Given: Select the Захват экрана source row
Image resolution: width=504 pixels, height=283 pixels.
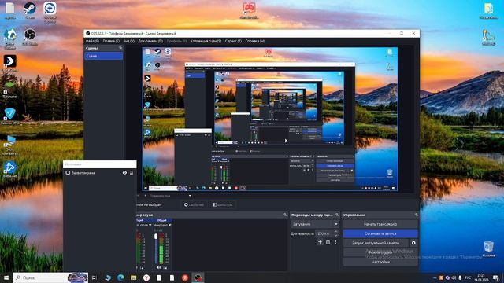Looking at the screenshot, I should pyautogui.click(x=100, y=173).
